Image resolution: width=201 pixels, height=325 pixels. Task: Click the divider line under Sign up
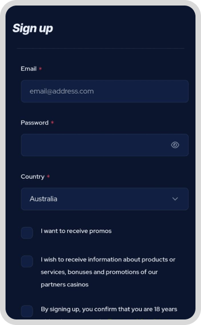pos(100,48)
